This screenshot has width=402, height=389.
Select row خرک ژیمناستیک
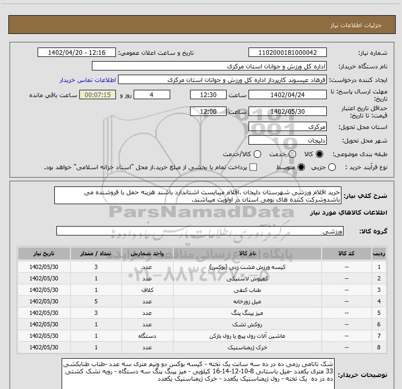click(x=202, y=347)
